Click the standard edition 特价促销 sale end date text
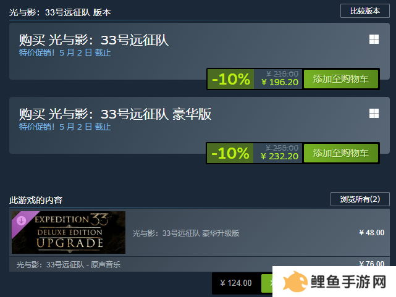 click(x=65, y=52)
